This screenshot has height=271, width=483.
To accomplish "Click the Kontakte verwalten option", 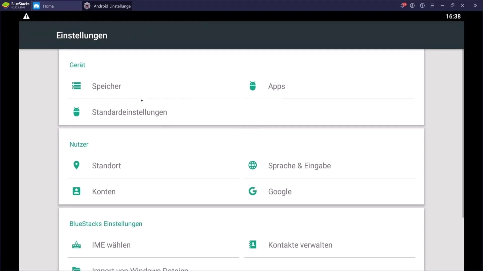I will click(300, 245).
